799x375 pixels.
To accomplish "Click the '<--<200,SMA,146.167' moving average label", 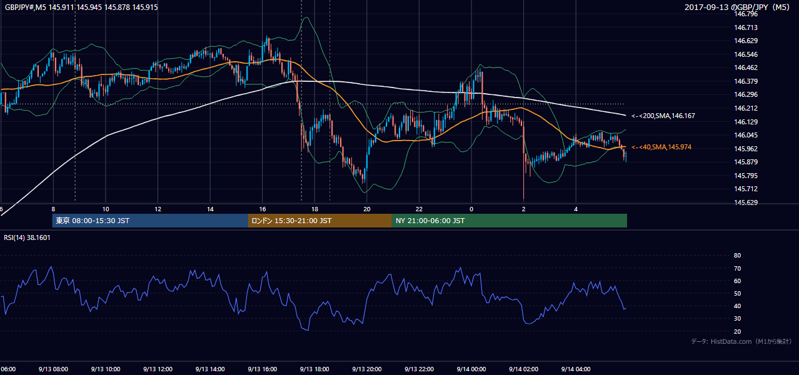I will (x=663, y=116).
